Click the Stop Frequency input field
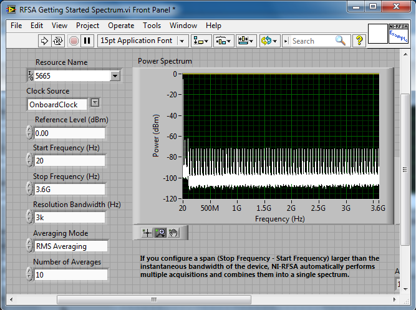 [69, 190]
